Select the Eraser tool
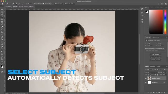The image size is (168, 94). [2, 37]
